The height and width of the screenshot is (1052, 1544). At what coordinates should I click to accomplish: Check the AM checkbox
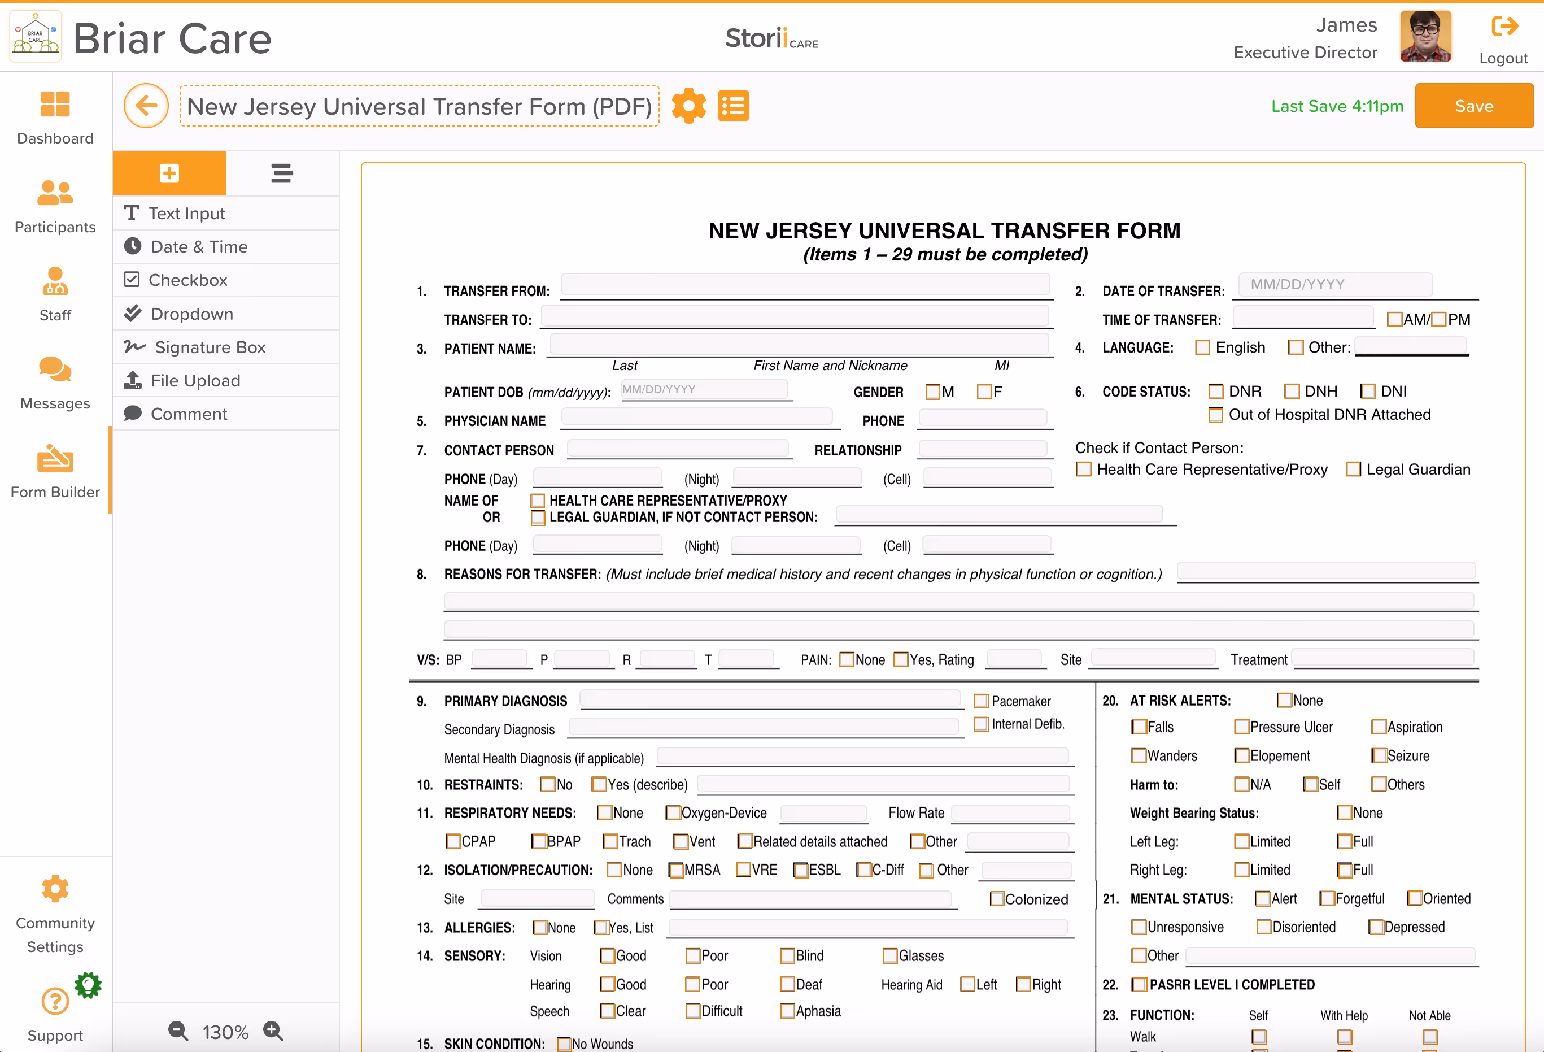pos(1394,320)
